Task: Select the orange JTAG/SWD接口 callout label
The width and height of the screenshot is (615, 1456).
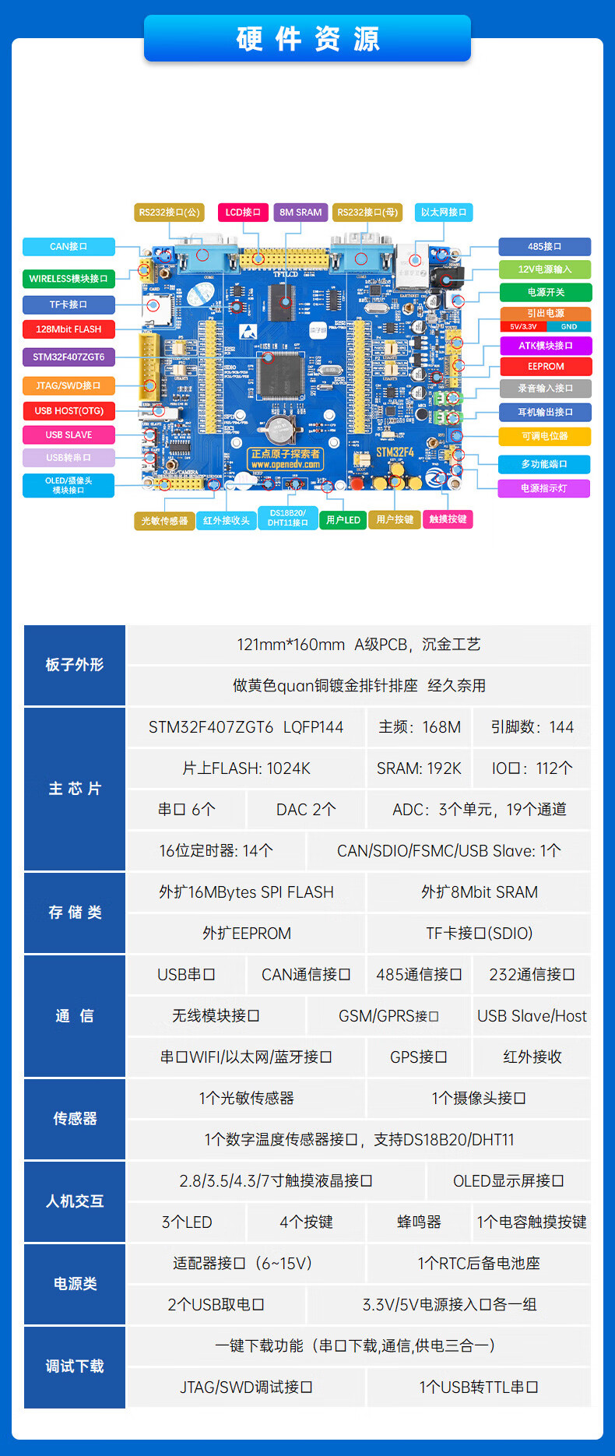Action: pos(69,386)
